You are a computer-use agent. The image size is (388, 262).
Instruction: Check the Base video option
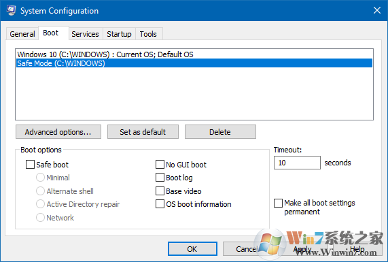point(160,191)
